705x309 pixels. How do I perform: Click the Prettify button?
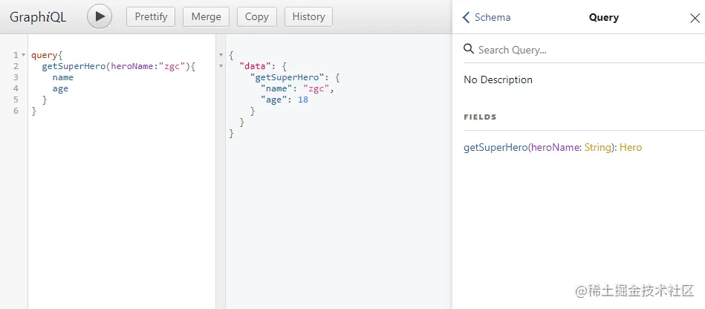(151, 16)
